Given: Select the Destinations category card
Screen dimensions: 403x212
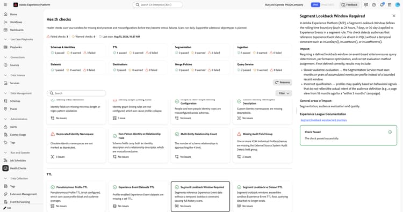Looking at the screenshot, I should [138, 67].
